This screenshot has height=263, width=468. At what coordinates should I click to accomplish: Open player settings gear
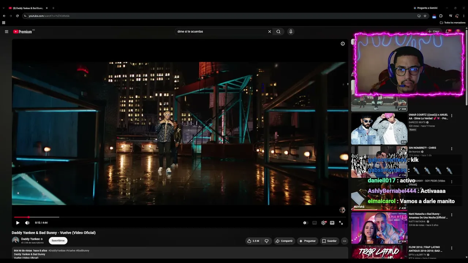(x=323, y=223)
